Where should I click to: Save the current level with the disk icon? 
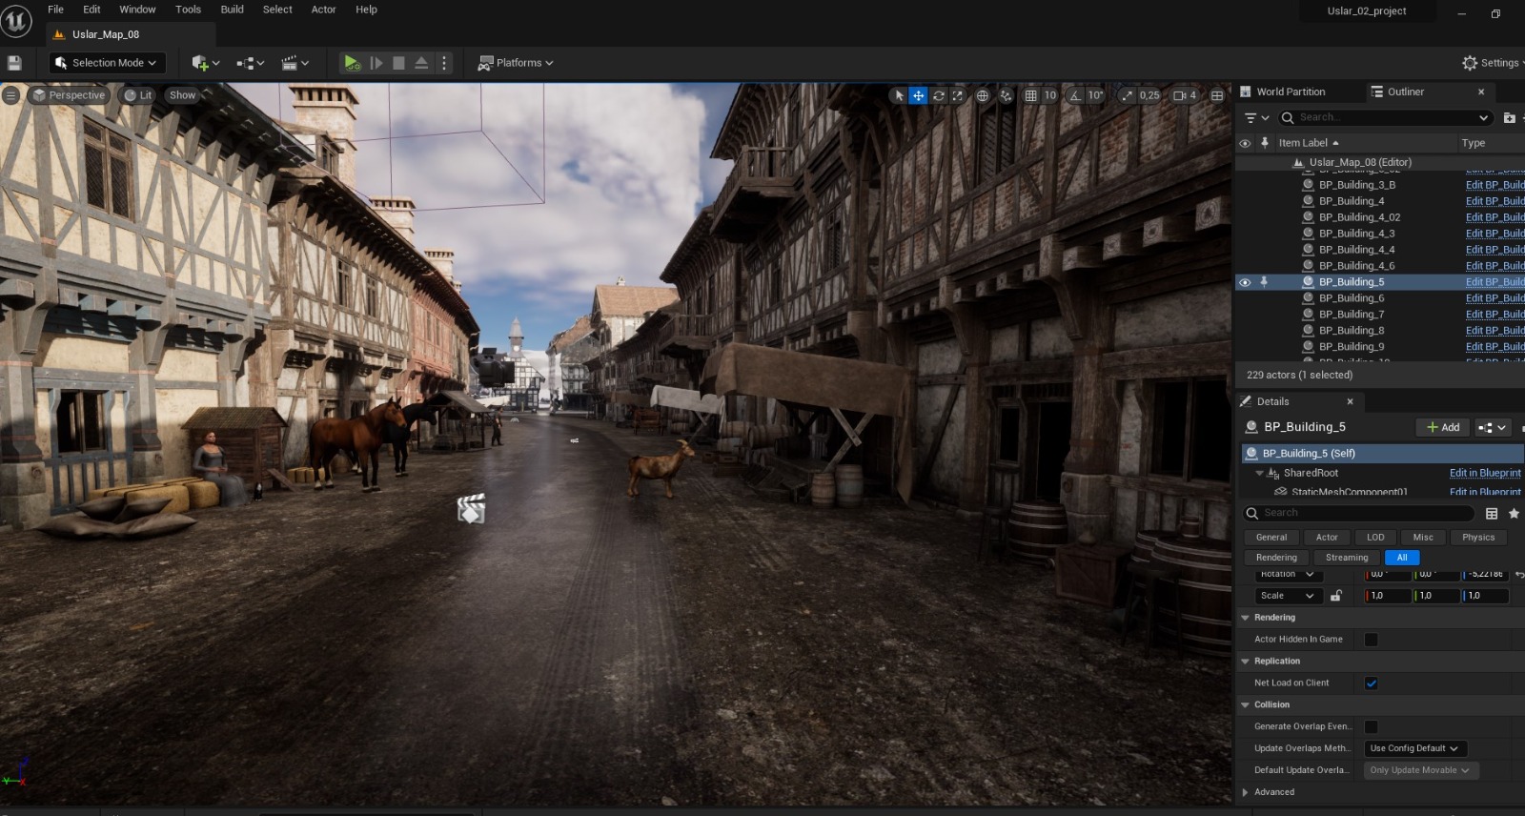tap(14, 63)
